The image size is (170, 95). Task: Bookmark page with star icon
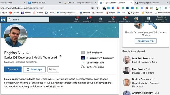97,8
